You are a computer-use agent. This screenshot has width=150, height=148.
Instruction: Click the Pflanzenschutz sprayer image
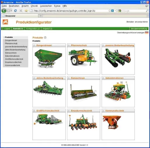point(83,57)
